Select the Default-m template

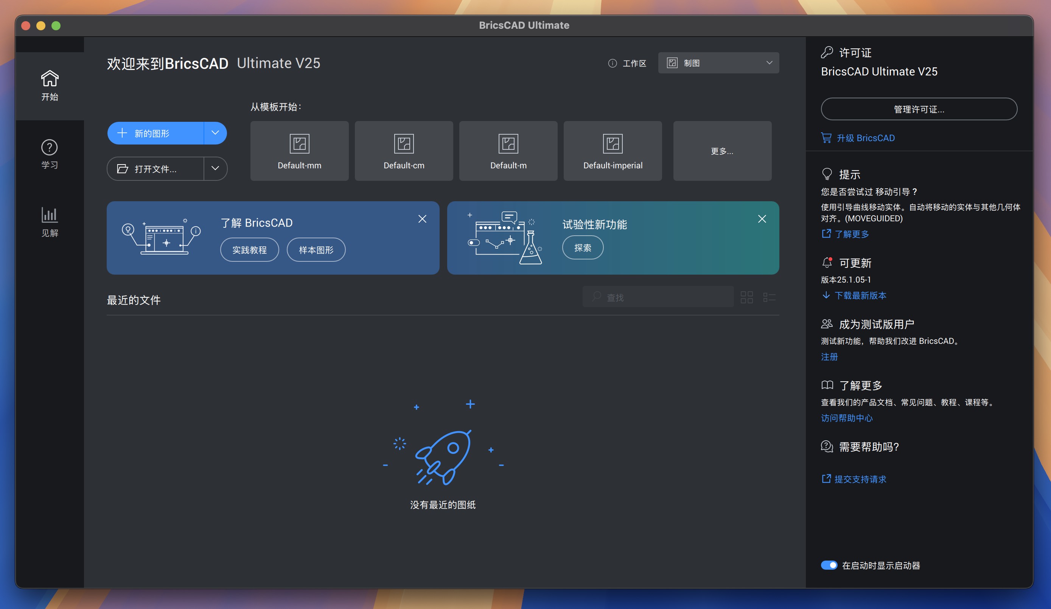[508, 151]
